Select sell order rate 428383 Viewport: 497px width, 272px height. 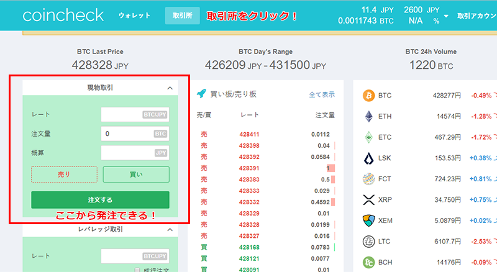pyautogui.click(x=249, y=179)
